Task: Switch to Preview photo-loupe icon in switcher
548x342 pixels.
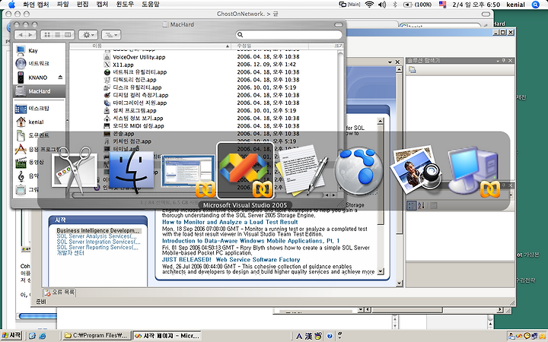Action: pos(416,170)
